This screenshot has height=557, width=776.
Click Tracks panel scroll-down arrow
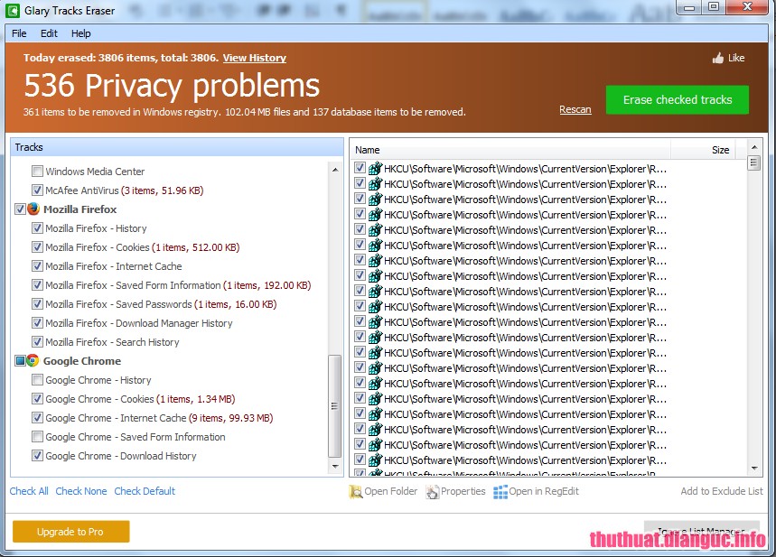335,467
